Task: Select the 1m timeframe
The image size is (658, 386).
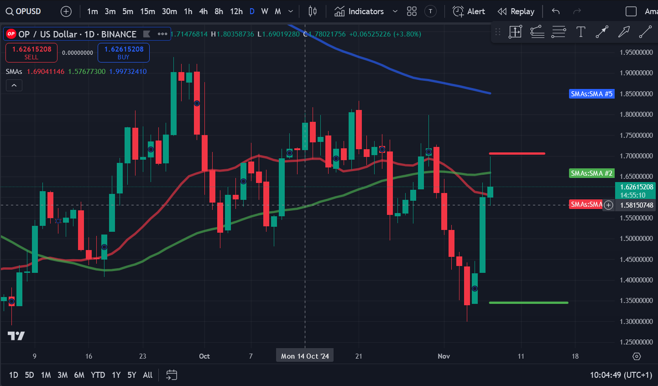Action: click(93, 11)
